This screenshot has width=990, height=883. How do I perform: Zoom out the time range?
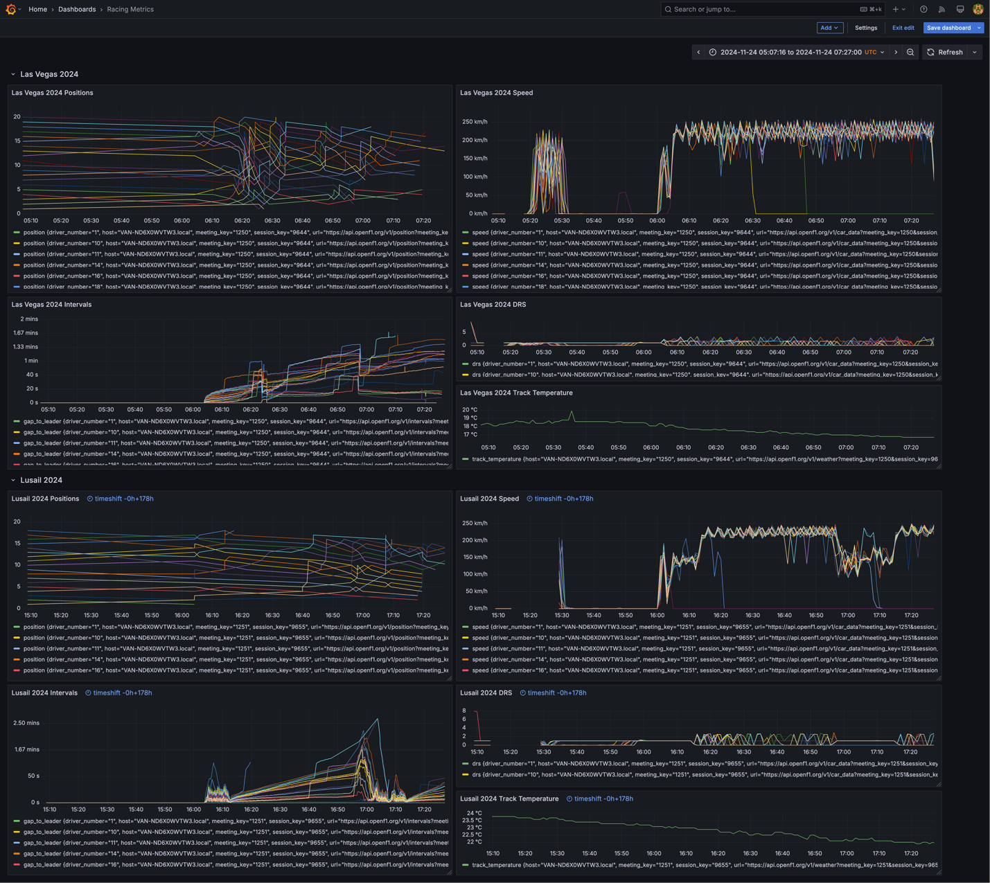click(x=910, y=52)
